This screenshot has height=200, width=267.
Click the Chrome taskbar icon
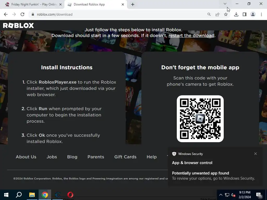pyautogui.click(x=45, y=195)
